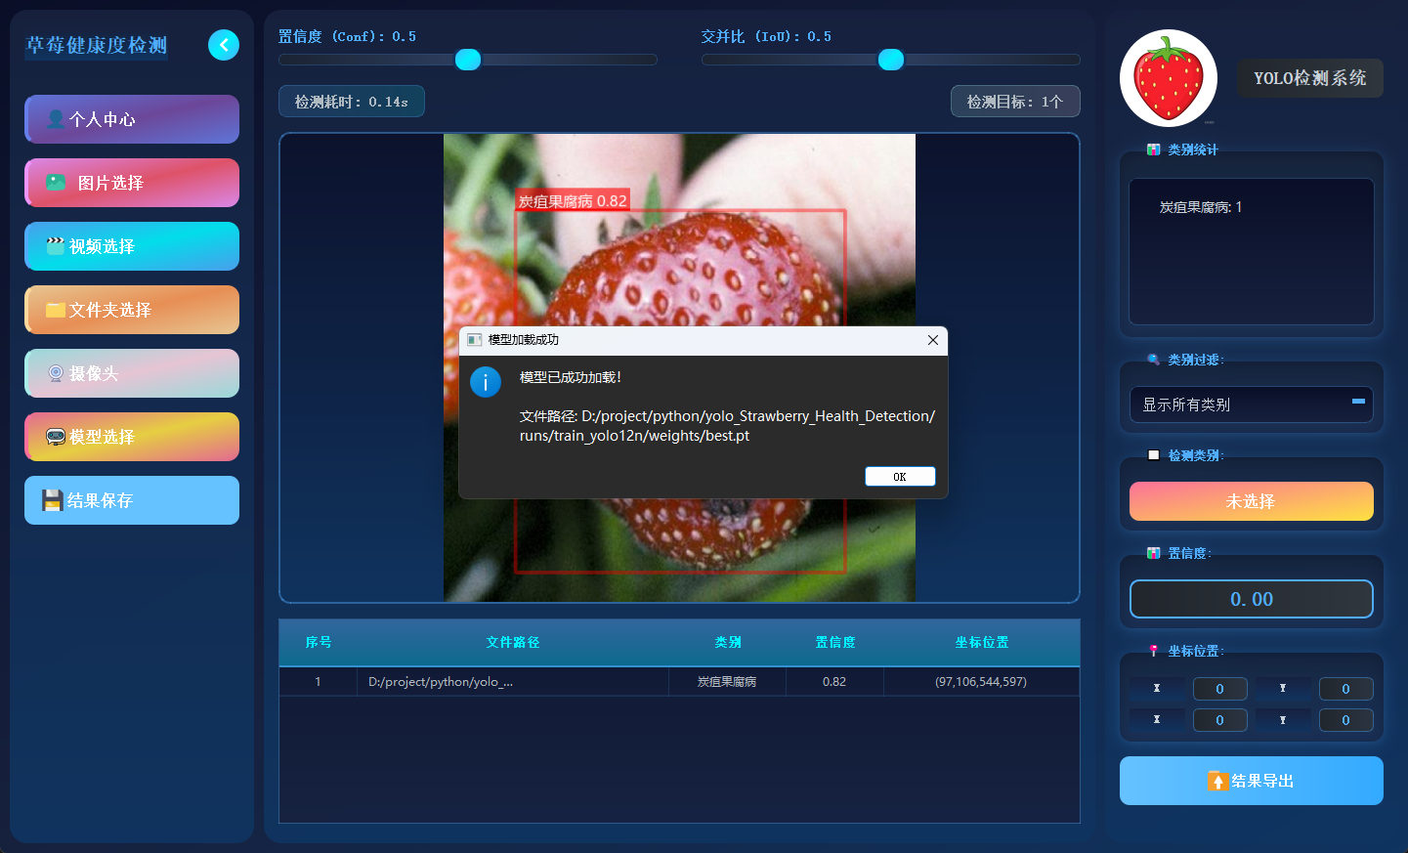Click the 0.00 confidence value field
Image resolution: width=1408 pixels, height=853 pixels.
pyautogui.click(x=1251, y=599)
